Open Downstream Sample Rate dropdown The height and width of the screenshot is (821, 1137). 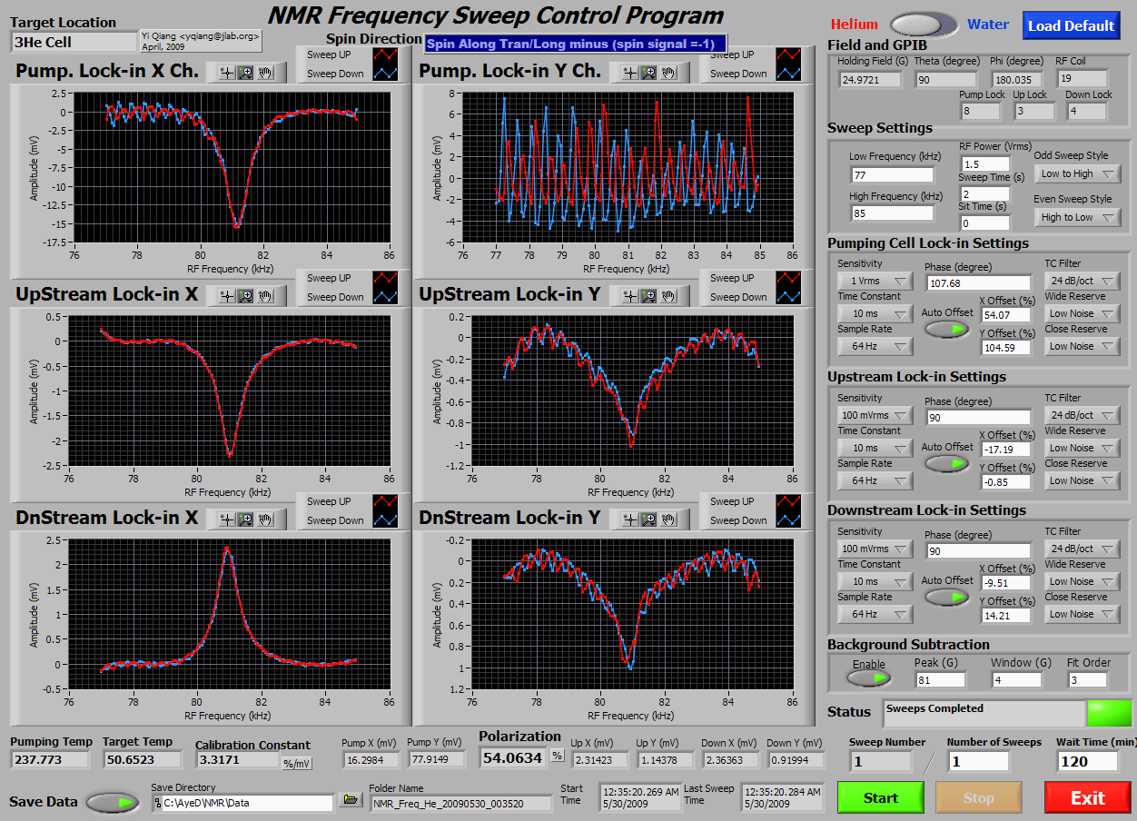875,614
